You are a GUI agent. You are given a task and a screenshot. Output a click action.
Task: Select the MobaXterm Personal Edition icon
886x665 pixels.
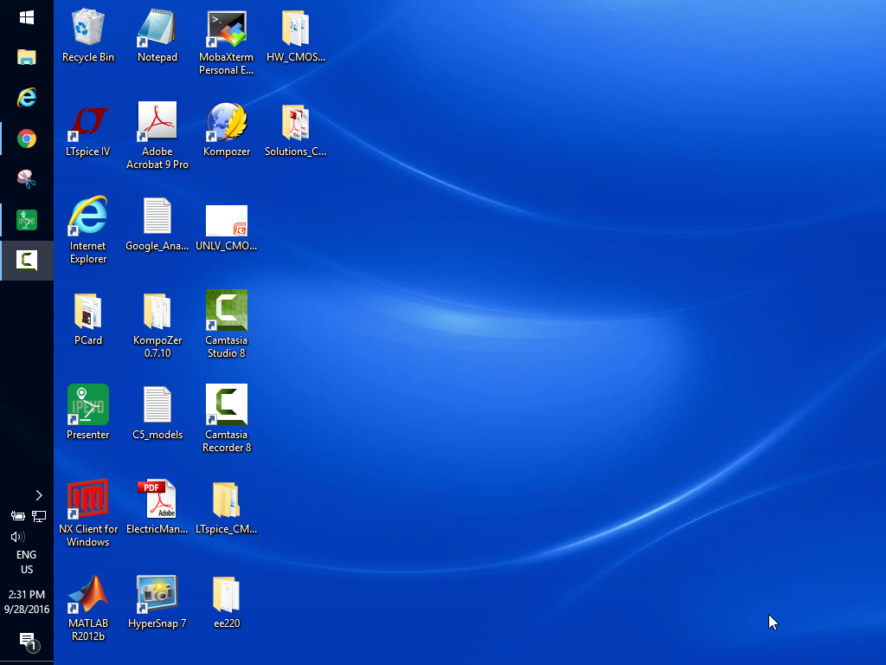tap(227, 30)
